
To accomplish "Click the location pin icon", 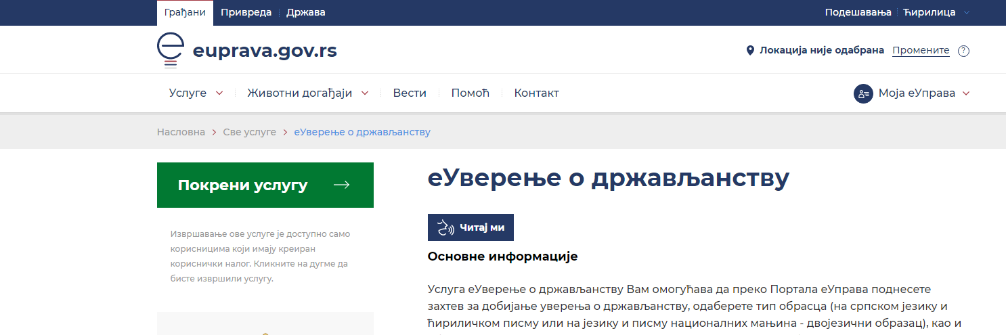I will [x=750, y=51].
